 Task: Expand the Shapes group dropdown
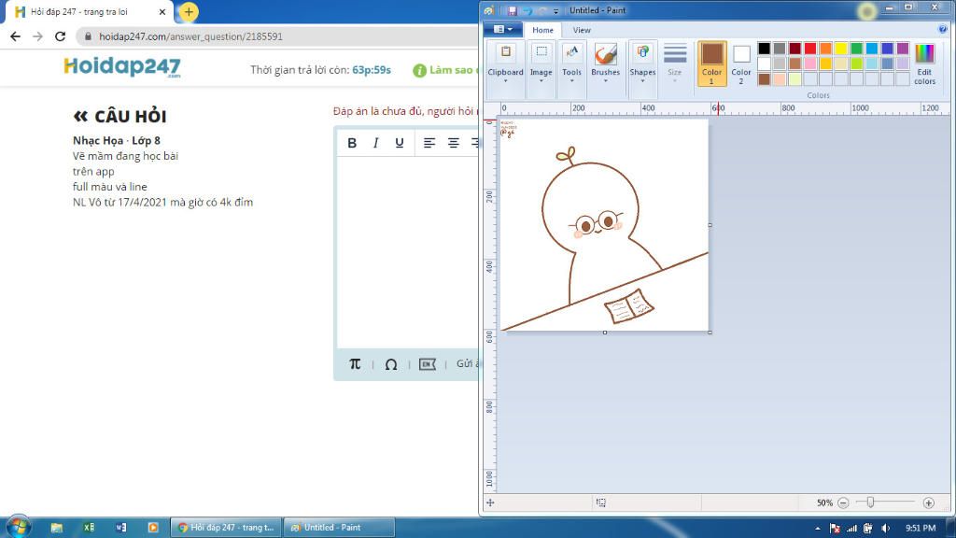[x=642, y=80]
